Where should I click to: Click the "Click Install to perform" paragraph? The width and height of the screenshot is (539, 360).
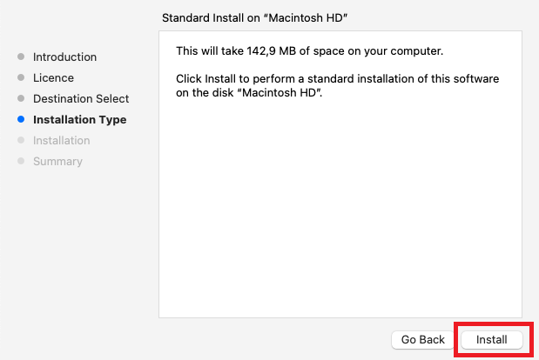pyautogui.click(x=337, y=78)
